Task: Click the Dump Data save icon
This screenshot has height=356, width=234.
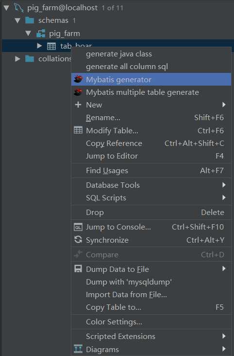Action: [78, 269]
